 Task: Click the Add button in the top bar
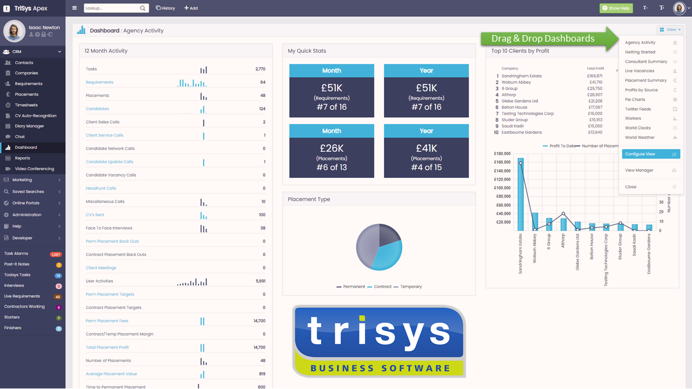tap(191, 8)
